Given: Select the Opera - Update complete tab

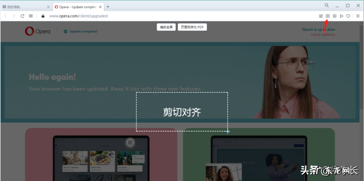Looking at the screenshot, I should pyautogui.click(x=75, y=7).
